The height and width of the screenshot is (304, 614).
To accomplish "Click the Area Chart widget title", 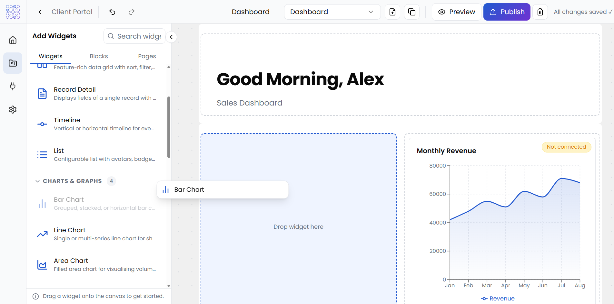I will (71, 261).
